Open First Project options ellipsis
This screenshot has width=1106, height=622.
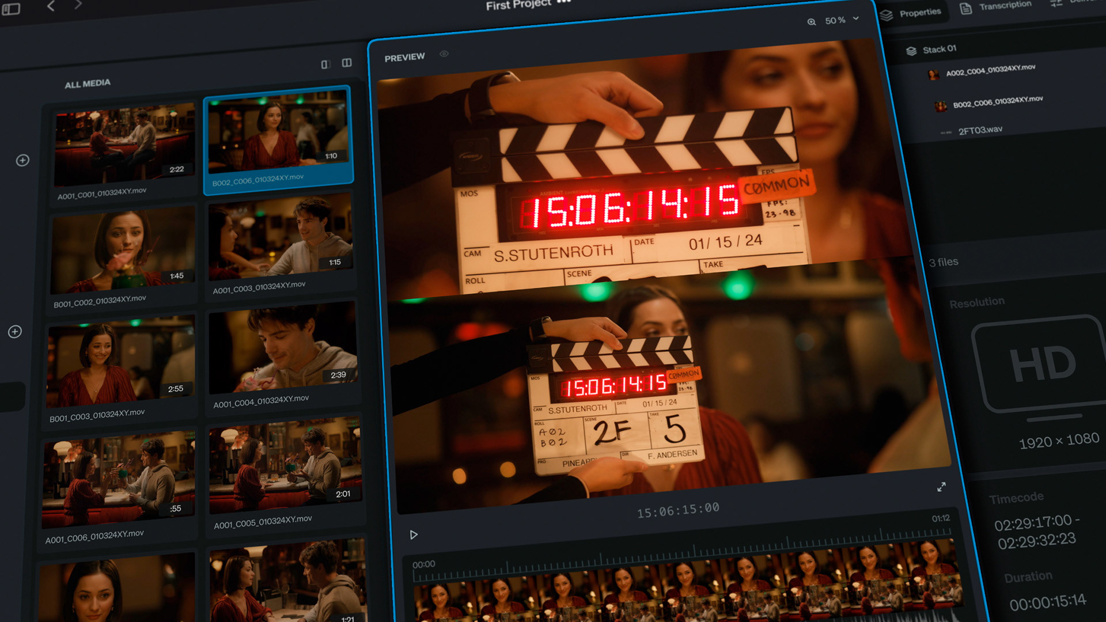pos(565,2)
